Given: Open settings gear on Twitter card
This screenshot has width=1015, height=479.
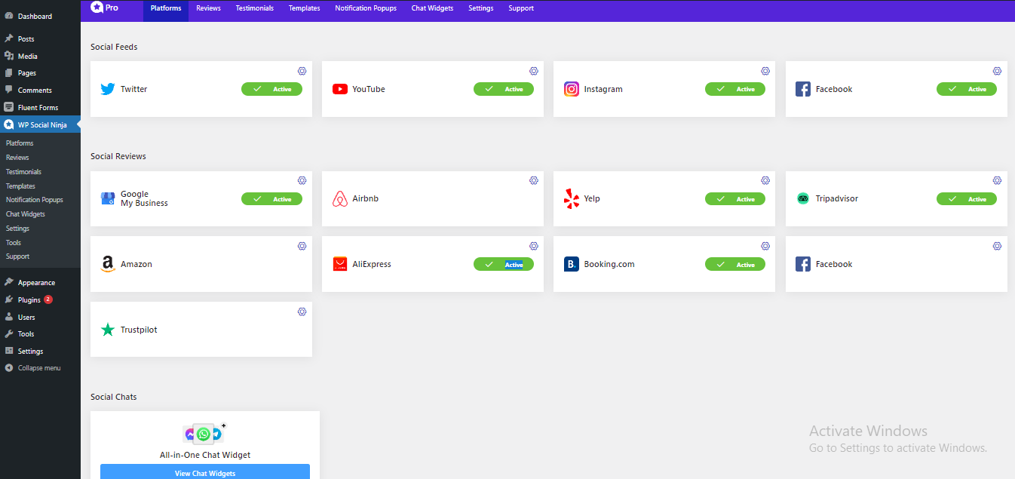Looking at the screenshot, I should pos(302,71).
